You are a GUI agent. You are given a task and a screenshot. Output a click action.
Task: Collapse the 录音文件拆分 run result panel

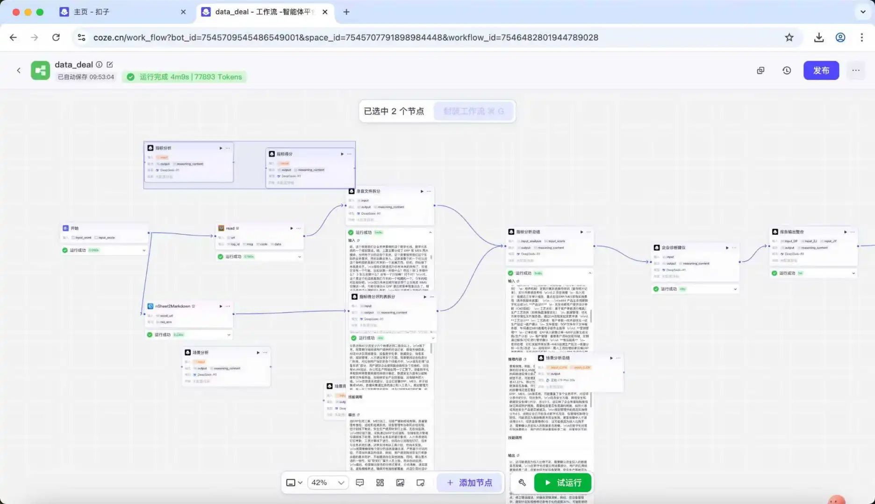(430, 232)
